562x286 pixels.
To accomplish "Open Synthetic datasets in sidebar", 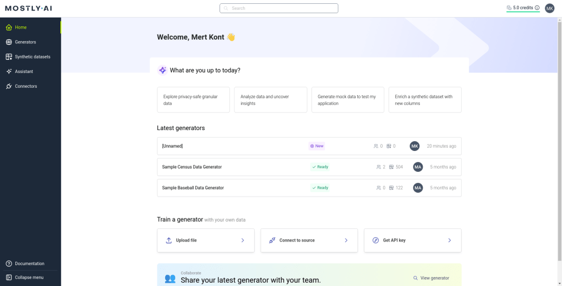I will (x=31, y=57).
